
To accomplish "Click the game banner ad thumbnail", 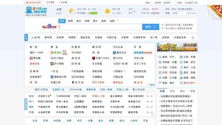I will click(x=177, y=47).
